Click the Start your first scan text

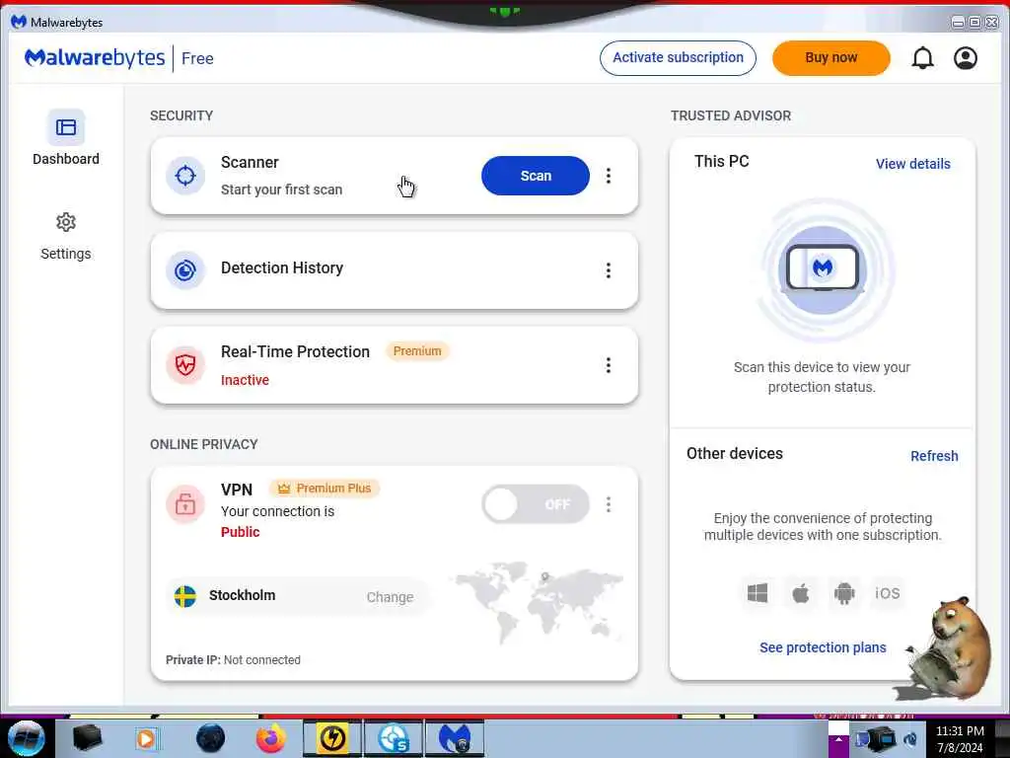[281, 189]
